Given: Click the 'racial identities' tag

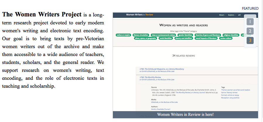Looking at the screenshot, I should (166, 38).
